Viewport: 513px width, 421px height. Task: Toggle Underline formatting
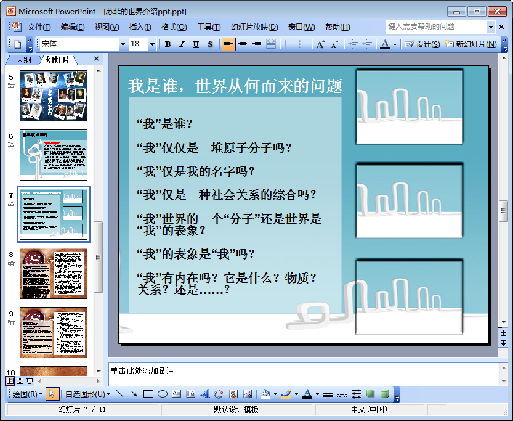[x=196, y=44]
